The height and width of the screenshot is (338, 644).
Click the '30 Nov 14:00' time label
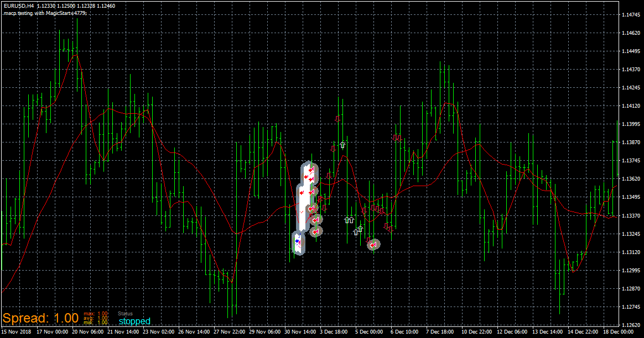pos(300,331)
